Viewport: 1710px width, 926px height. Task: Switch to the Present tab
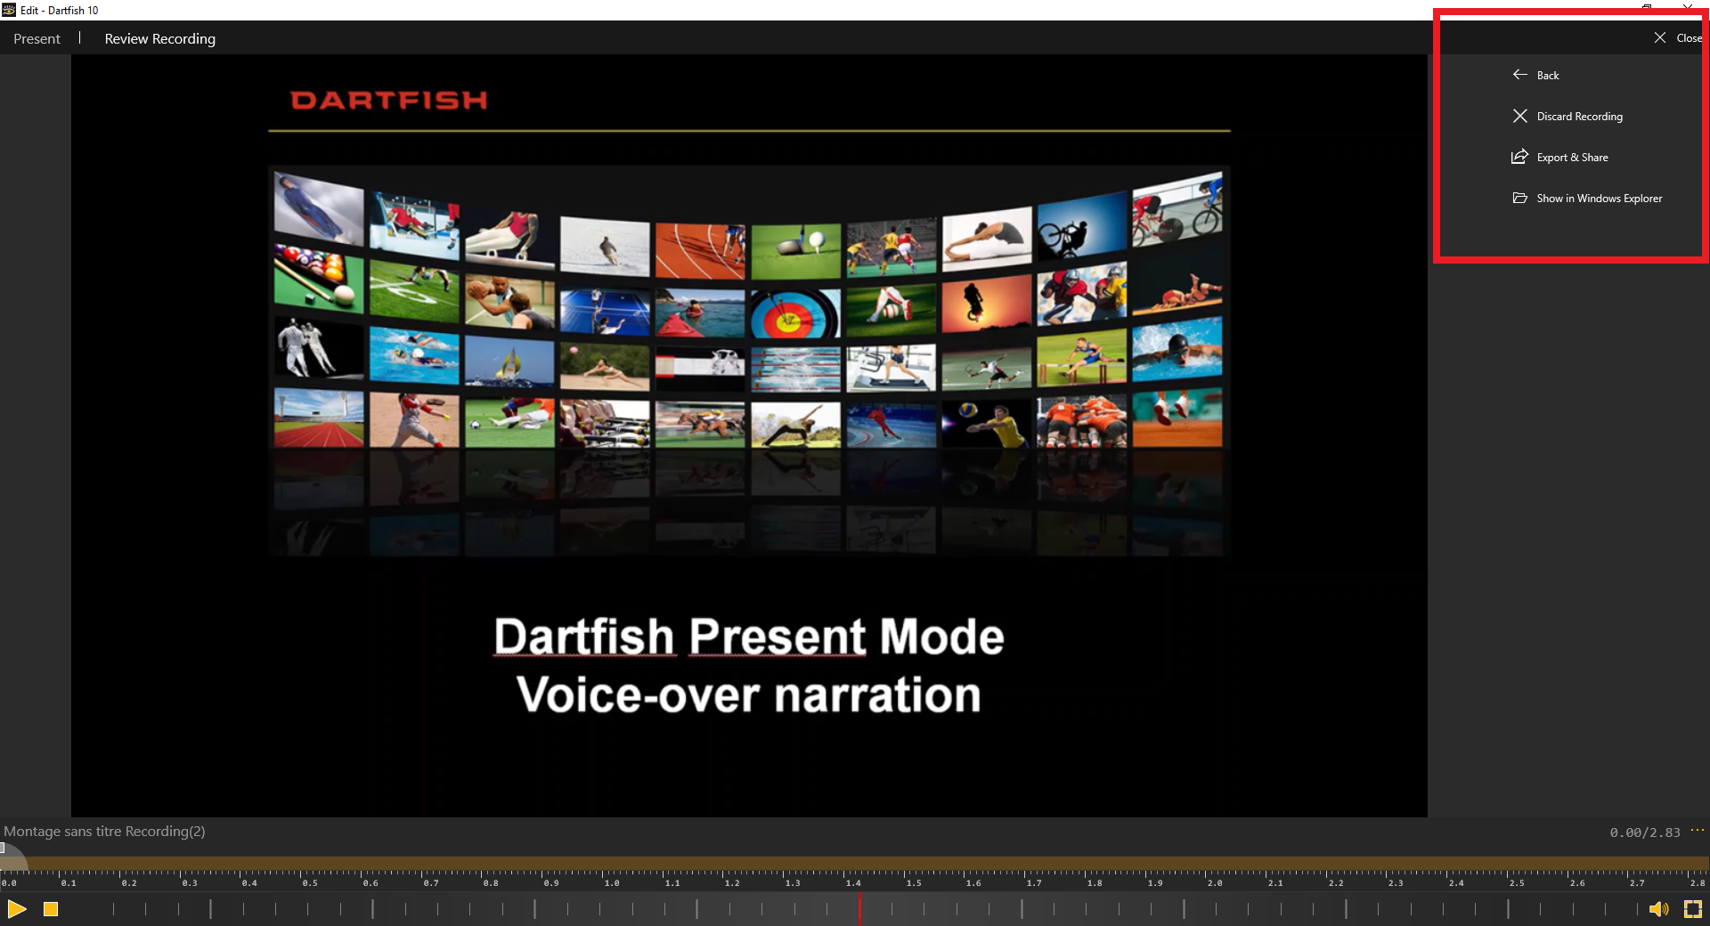tap(37, 38)
